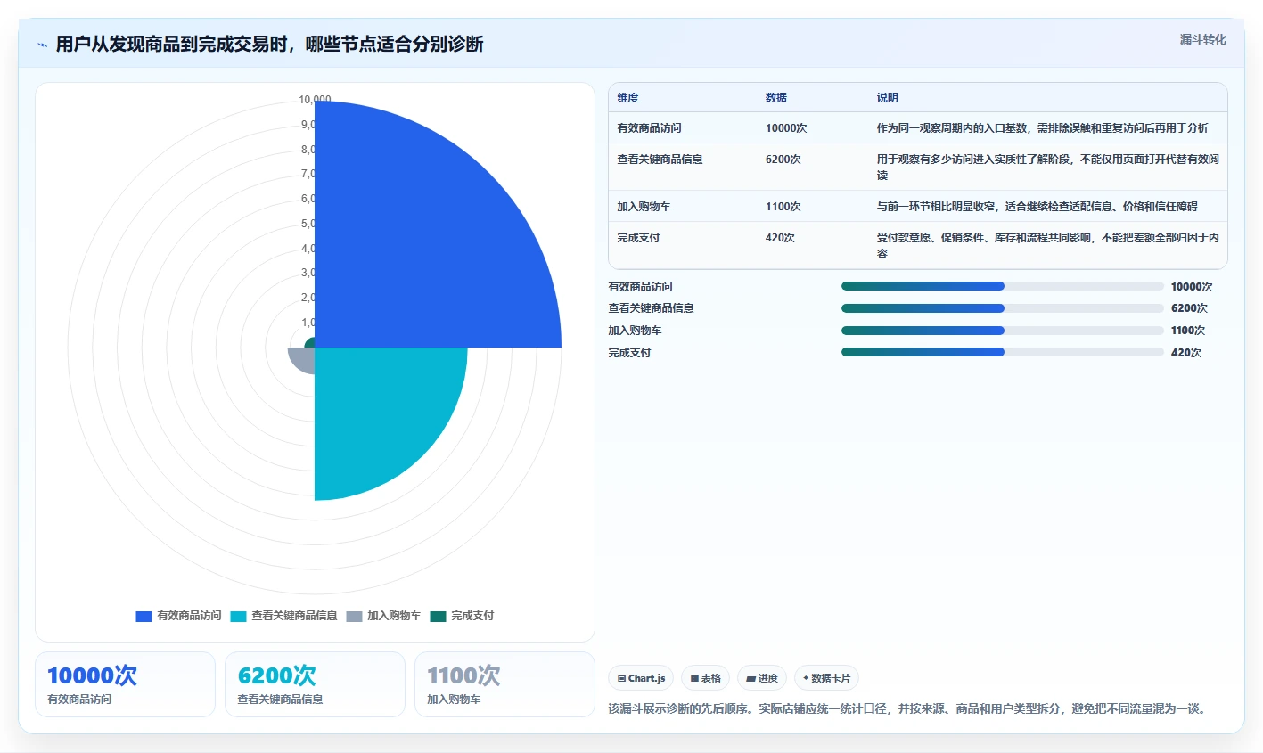Click the 加入购物车 progress bar
The height and width of the screenshot is (753, 1263).
click(1003, 331)
